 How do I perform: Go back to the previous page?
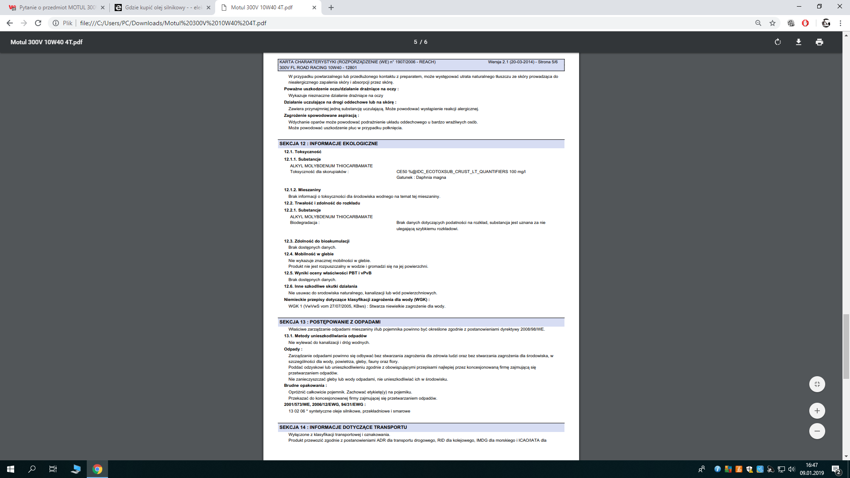click(x=10, y=23)
